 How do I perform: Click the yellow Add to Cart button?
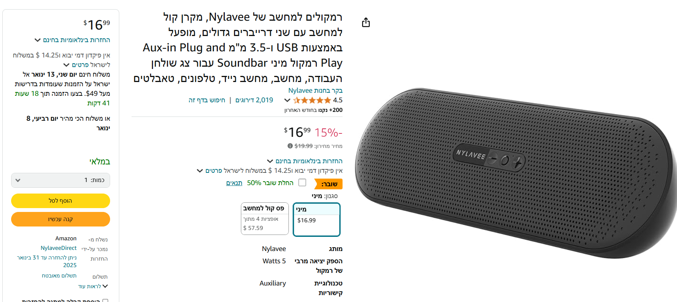pyautogui.click(x=61, y=201)
